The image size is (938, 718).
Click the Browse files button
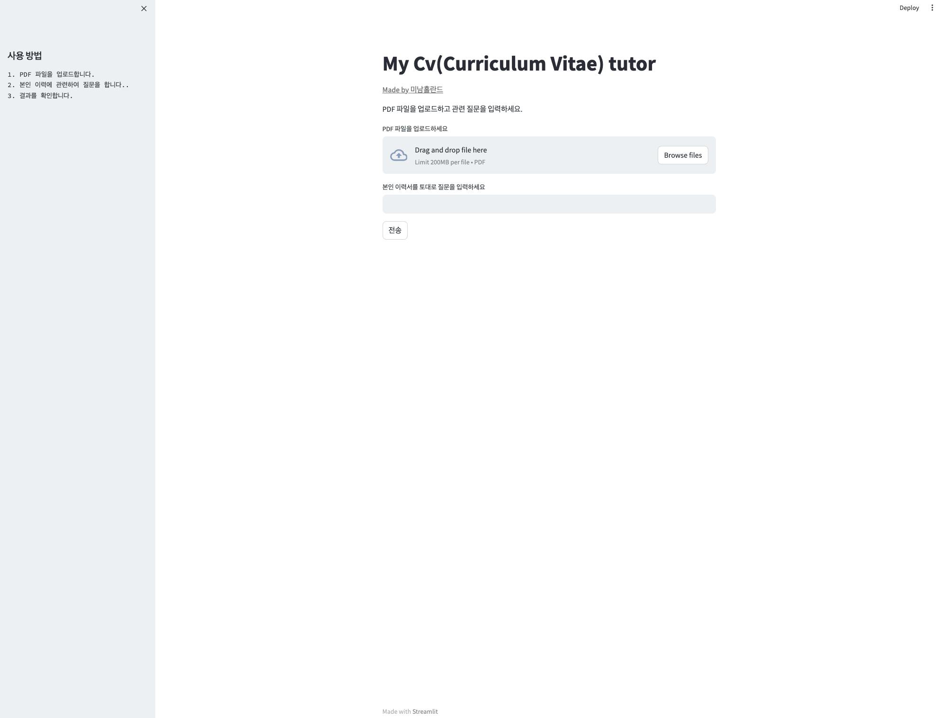(x=682, y=155)
